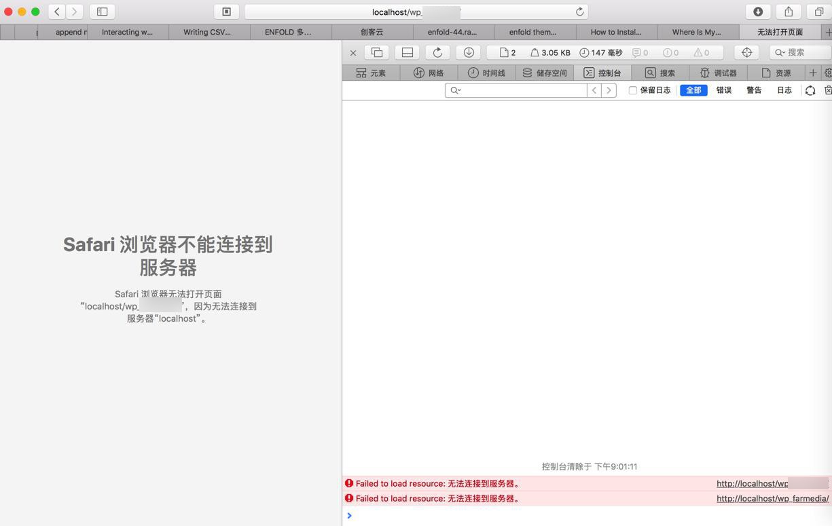Go to next console search result
Image resolution: width=832 pixels, height=526 pixels.
(x=609, y=90)
